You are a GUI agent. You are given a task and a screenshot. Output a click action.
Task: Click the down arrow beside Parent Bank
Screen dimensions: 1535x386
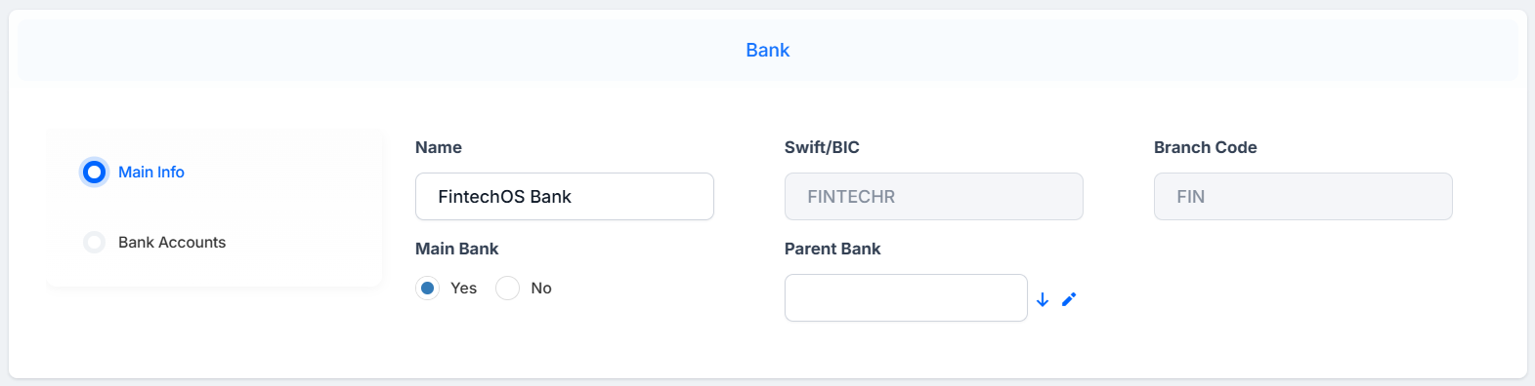click(1043, 299)
